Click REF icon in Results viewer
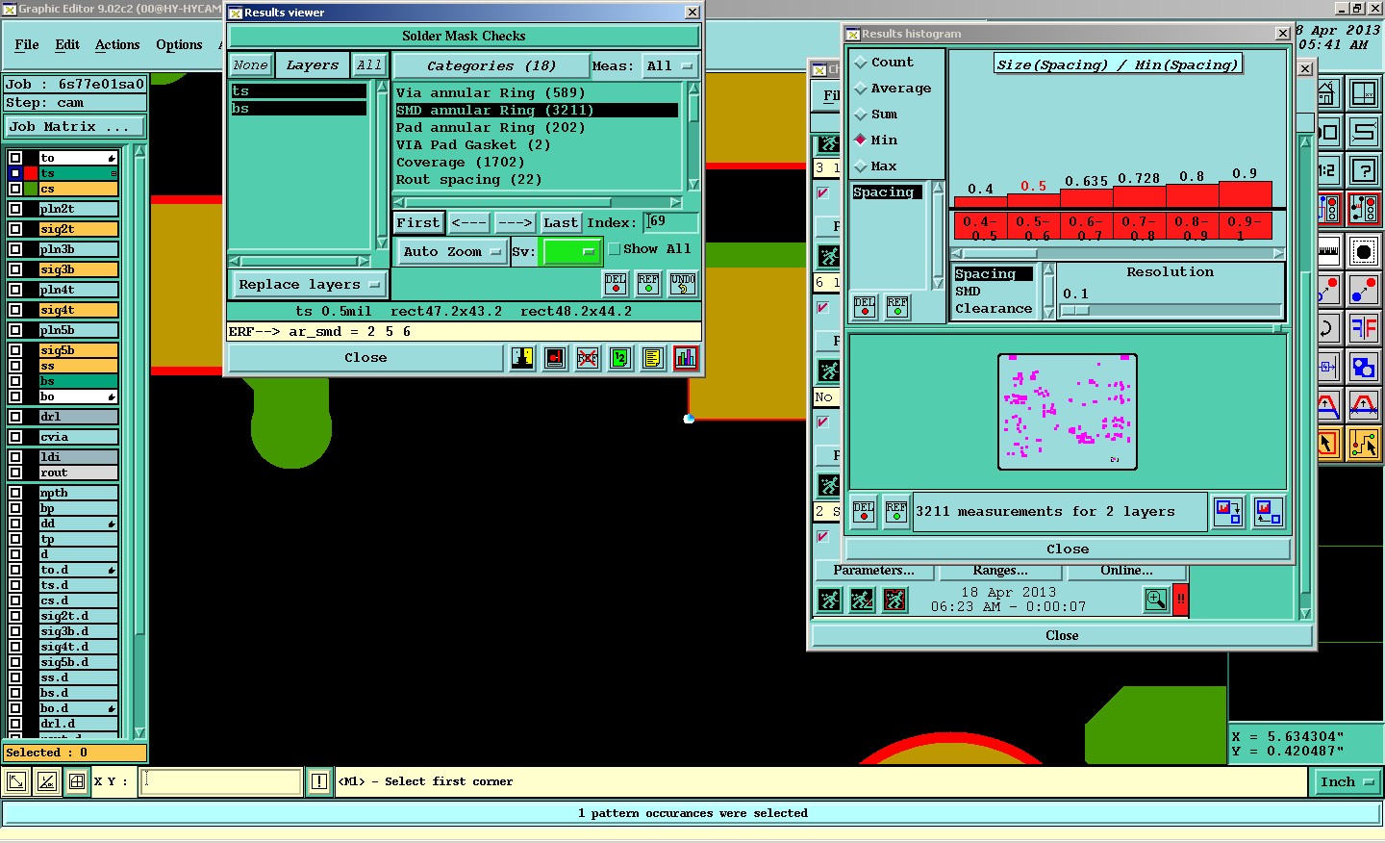Screen dimensions: 1385x843 click(x=648, y=284)
